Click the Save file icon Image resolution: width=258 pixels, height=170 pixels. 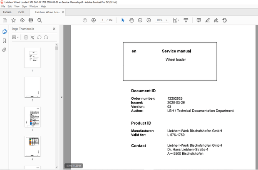coord(5,20)
